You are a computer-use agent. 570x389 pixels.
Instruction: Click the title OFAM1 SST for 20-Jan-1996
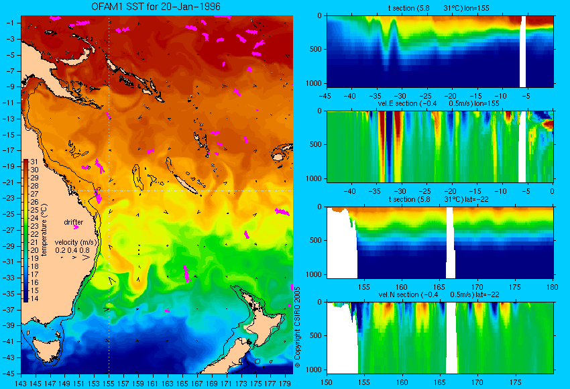[156, 7]
